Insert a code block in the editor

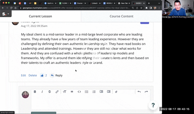point(79,92)
